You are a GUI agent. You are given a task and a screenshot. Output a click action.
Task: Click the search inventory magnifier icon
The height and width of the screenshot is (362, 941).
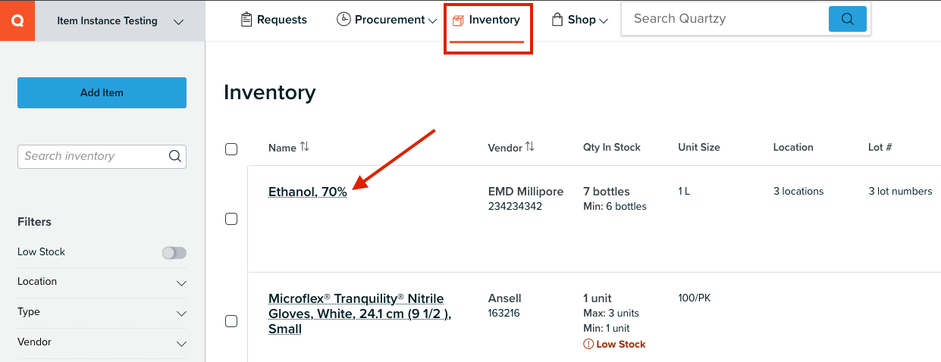coord(174,156)
